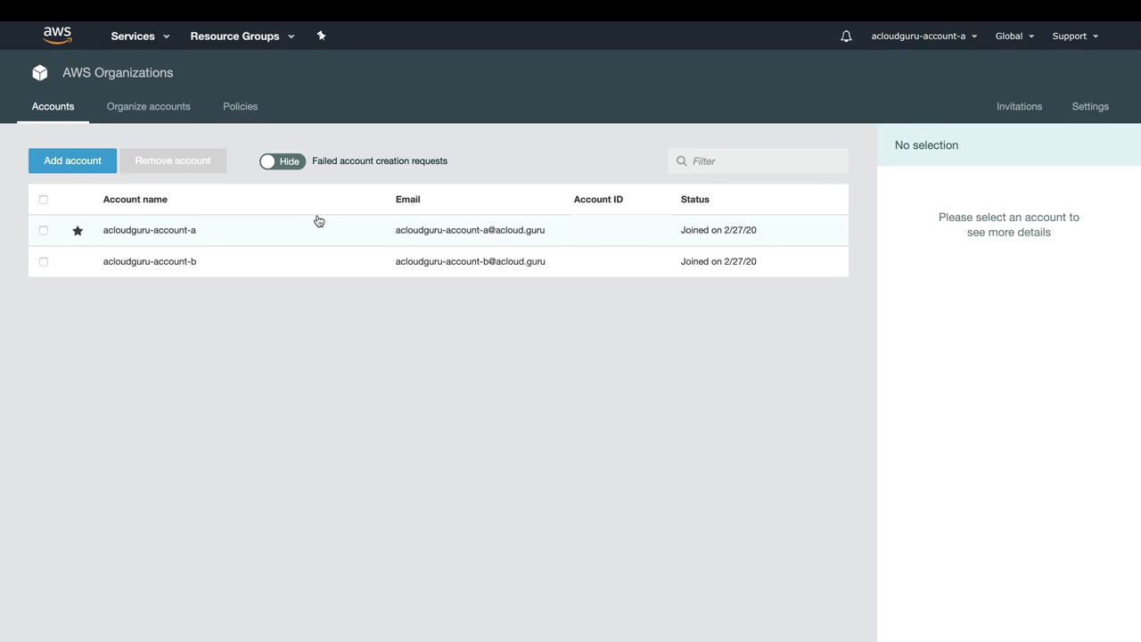1141x642 pixels.
Task: Click Joined on 2/27/20 for account-b
Action: point(718,261)
